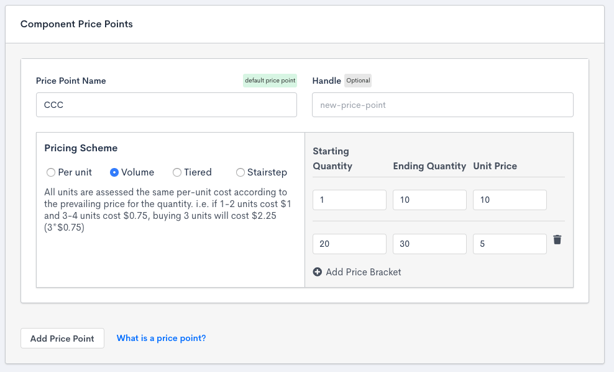
Task: Focus the Price Point Name field containing CCC
Action: tap(166, 105)
